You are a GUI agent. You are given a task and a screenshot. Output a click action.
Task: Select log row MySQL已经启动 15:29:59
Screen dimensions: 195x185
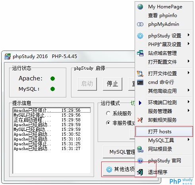point(52,129)
